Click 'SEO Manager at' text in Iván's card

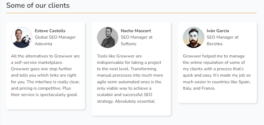tap(222, 37)
